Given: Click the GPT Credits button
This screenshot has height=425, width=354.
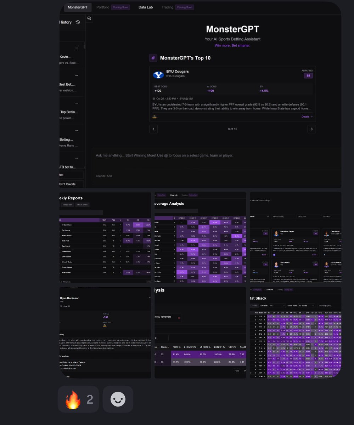Looking at the screenshot, I should (72, 184).
